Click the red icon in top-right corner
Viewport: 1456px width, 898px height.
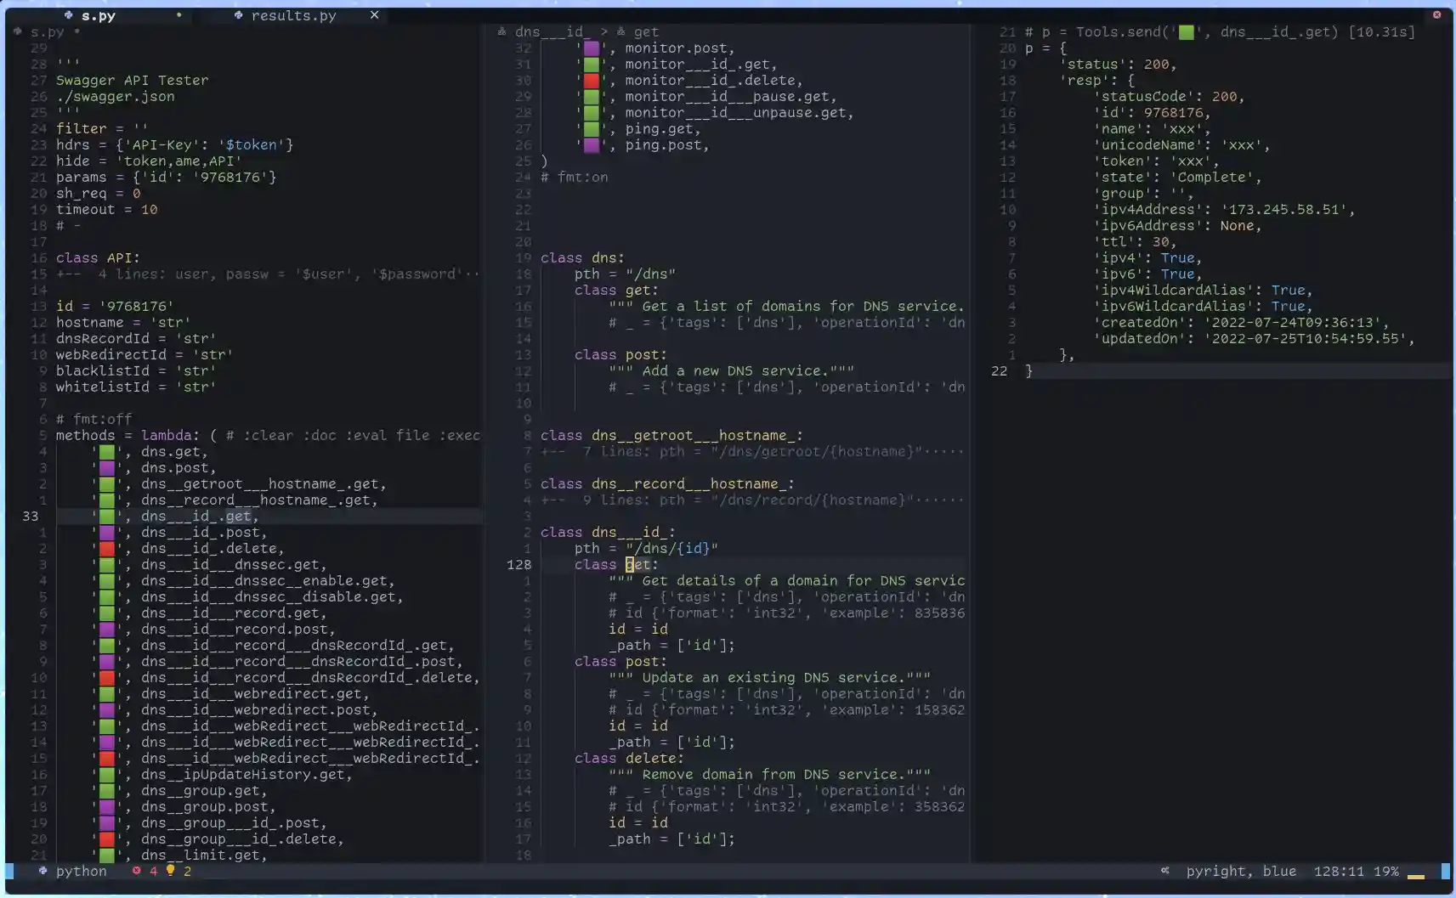point(1436,14)
